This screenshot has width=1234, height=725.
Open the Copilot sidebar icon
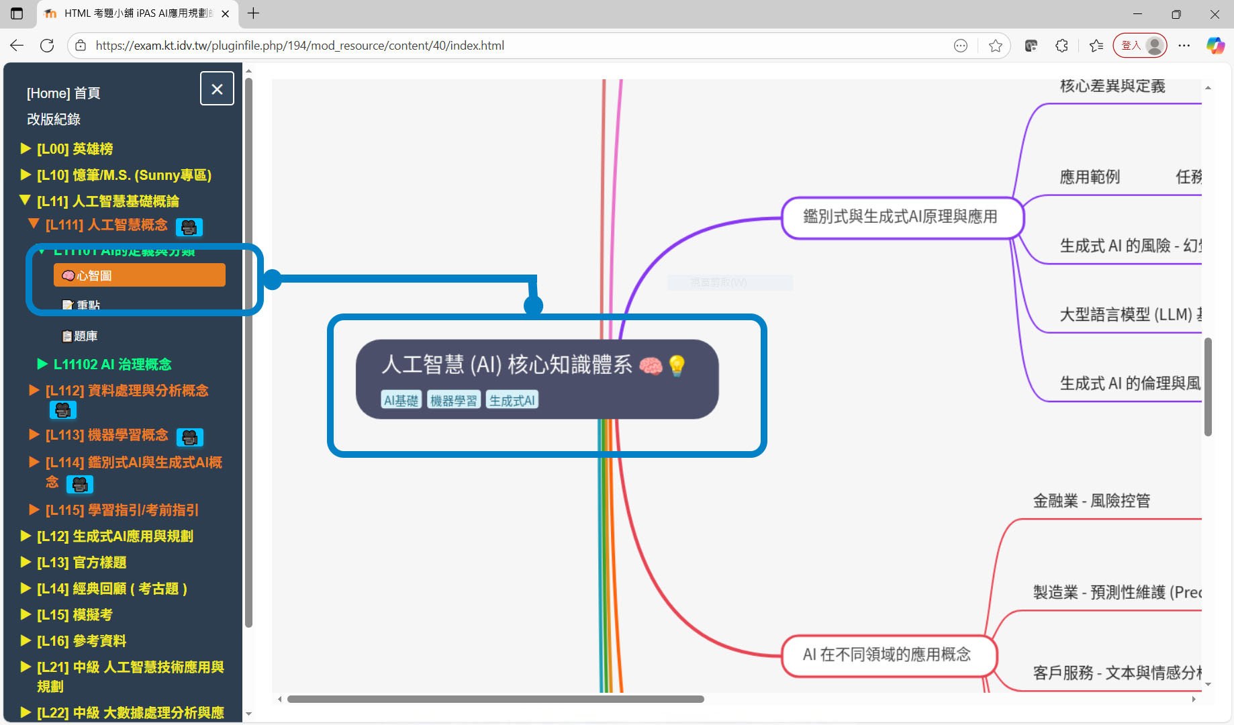[x=1215, y=46]
